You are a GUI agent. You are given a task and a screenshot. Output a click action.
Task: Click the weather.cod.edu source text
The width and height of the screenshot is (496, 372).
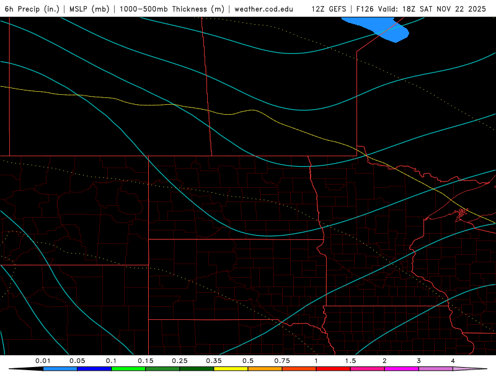coord(263,9)
